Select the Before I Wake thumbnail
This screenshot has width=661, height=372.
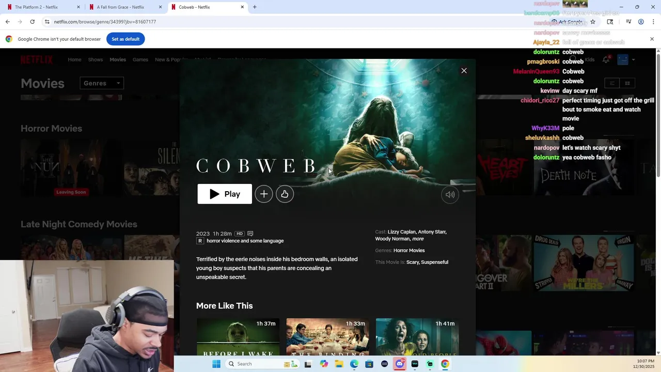point(238,337)
